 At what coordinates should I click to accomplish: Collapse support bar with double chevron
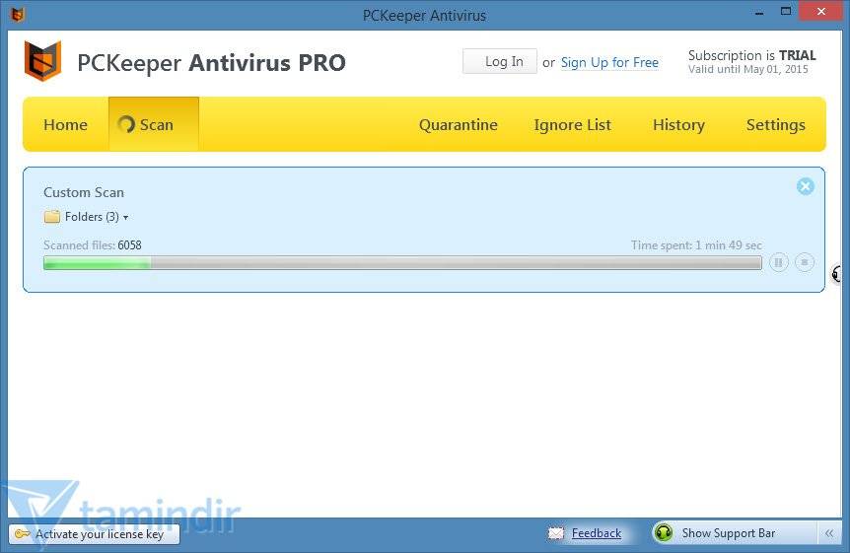[x=829, y=533]
